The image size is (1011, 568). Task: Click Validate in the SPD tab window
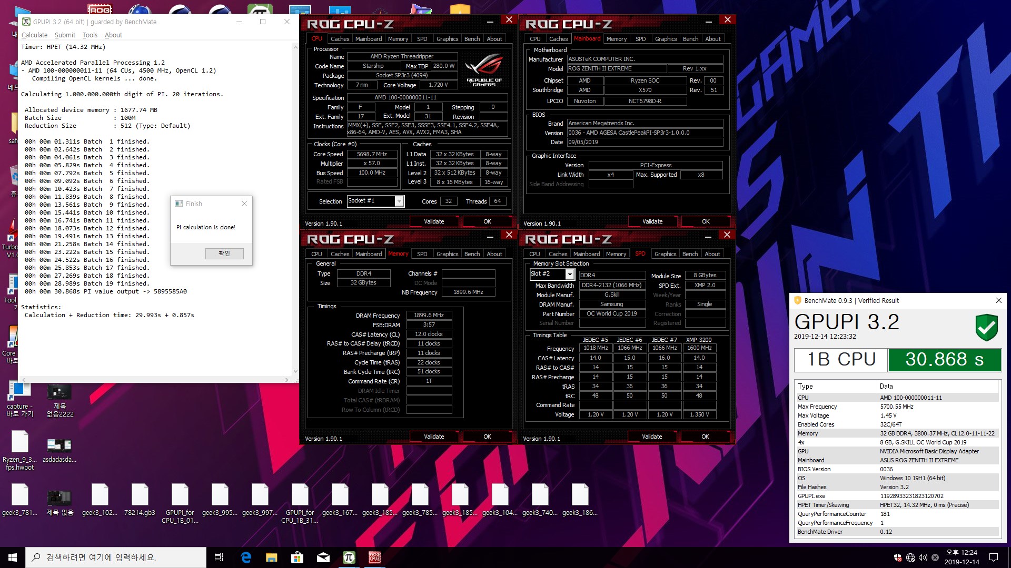[x=652, y=437]
